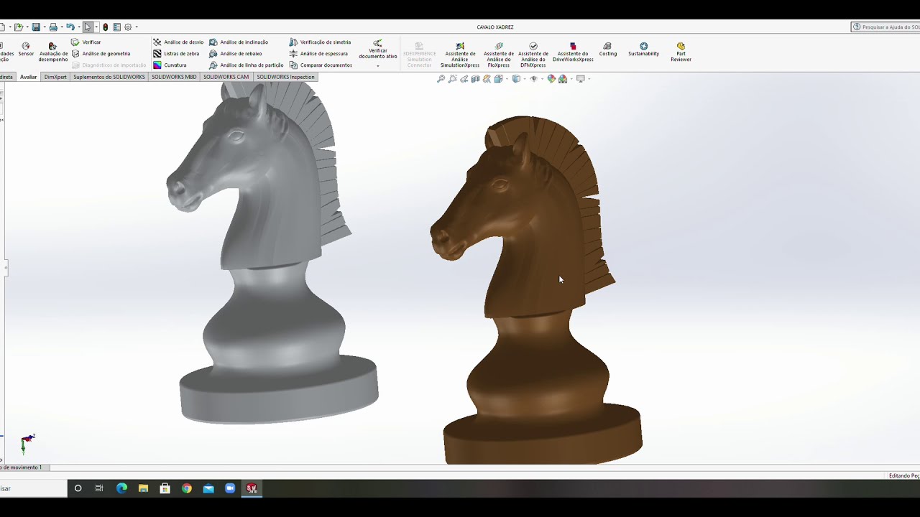
Task: Run Verificação de simetria
Action: [x=320, y=42]
